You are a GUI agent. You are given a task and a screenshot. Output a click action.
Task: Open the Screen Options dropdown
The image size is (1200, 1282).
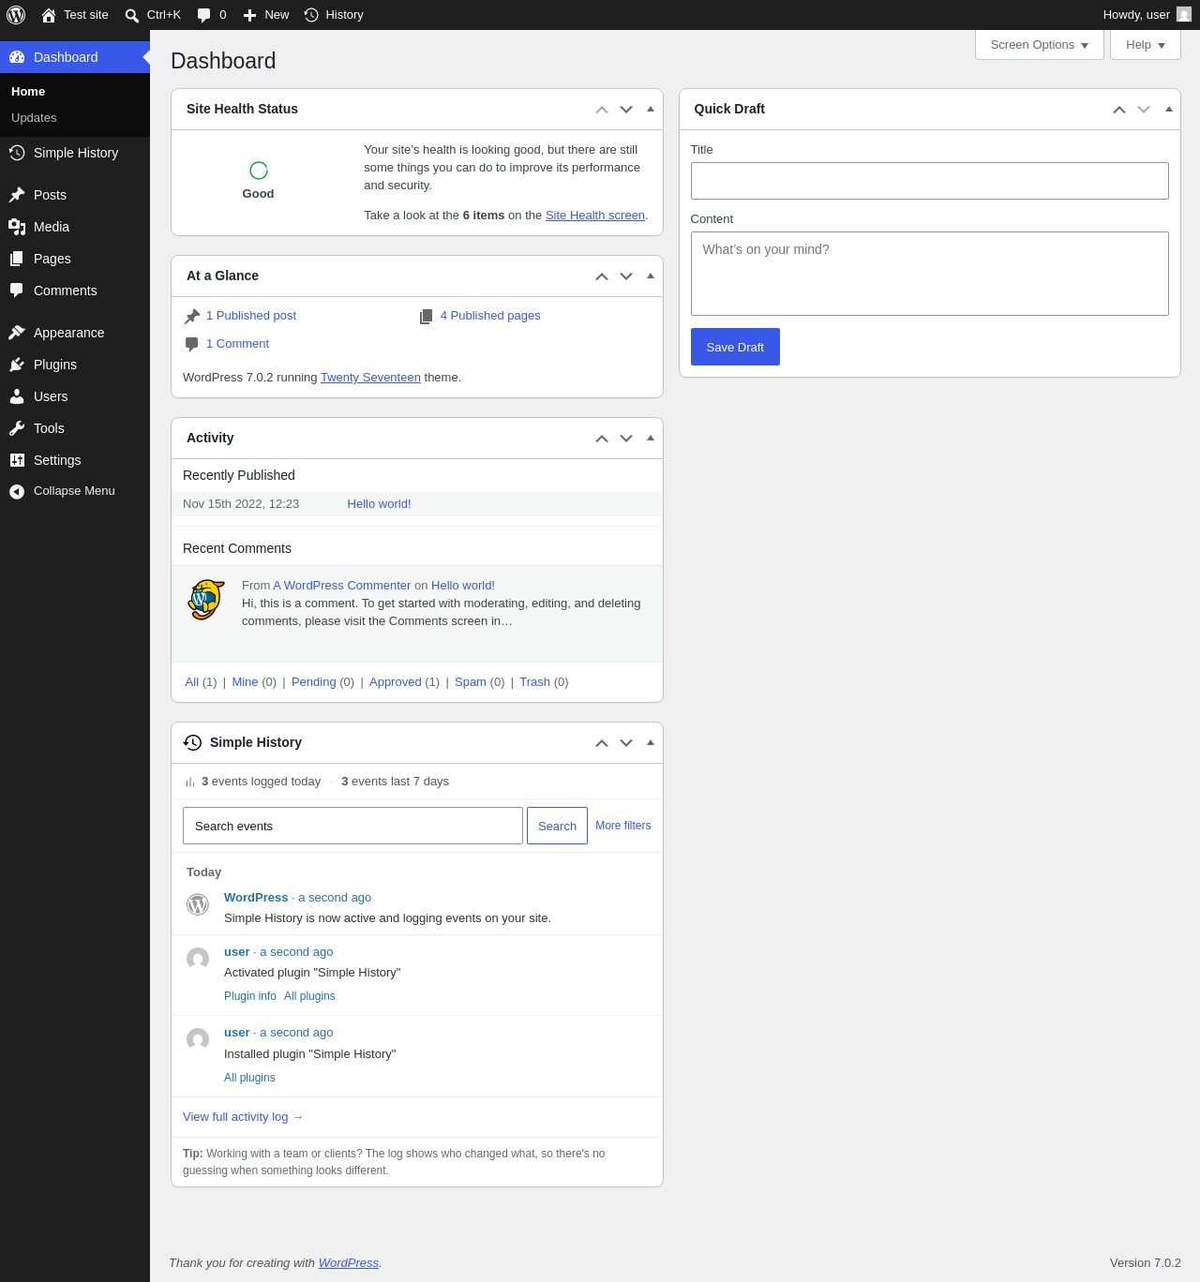1040,45
